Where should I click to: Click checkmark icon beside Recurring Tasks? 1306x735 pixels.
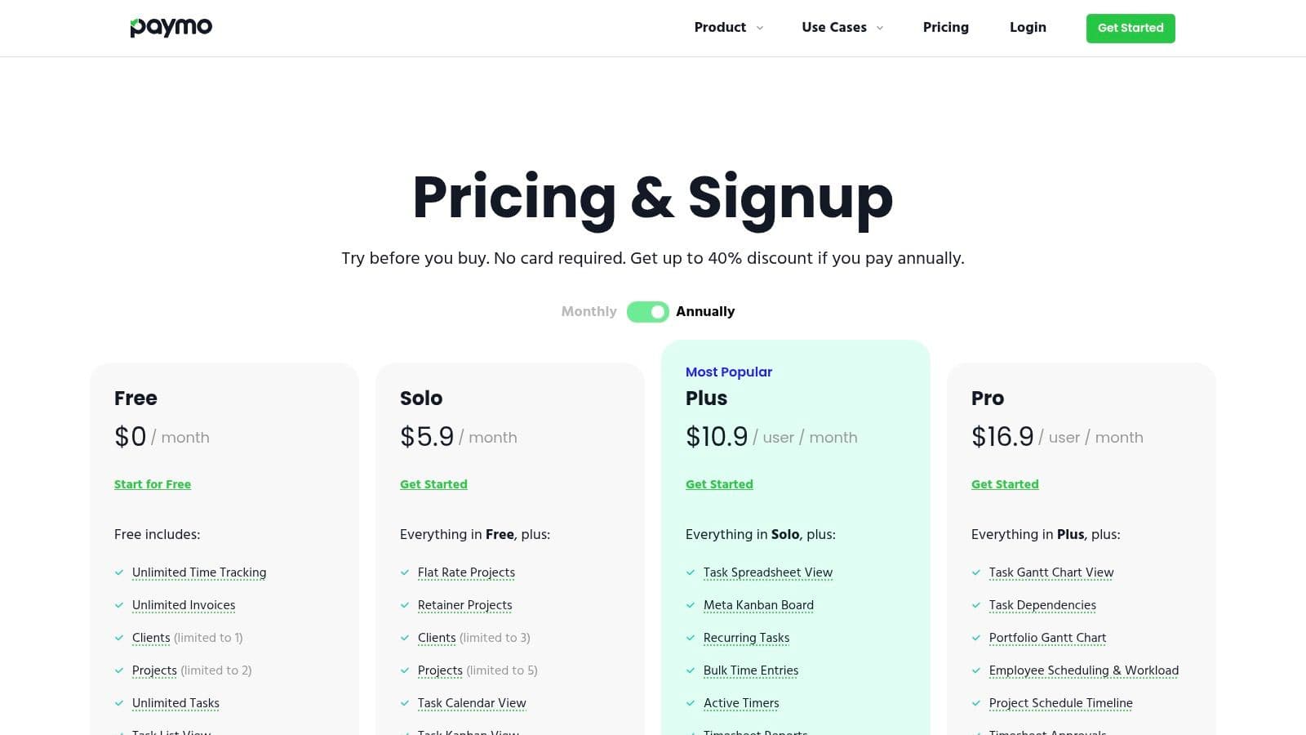point(691,638)
